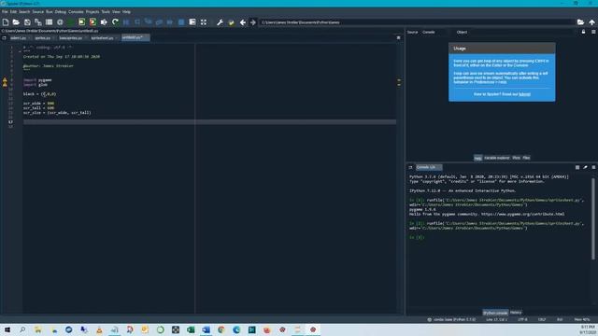Open the Edit menu
The image size is (598, 336).
13,12
